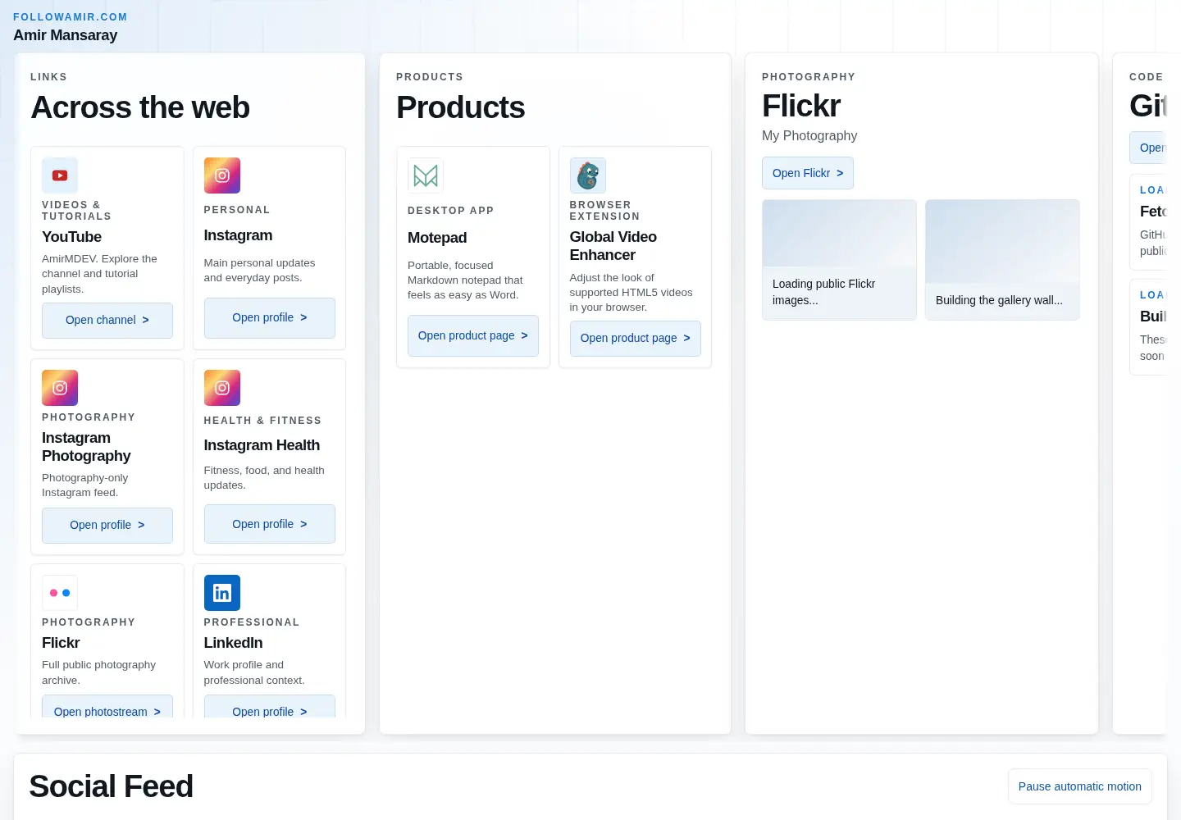
Task: Pause automatic motion in Social Feed
Action: (x=1080, y=786)
